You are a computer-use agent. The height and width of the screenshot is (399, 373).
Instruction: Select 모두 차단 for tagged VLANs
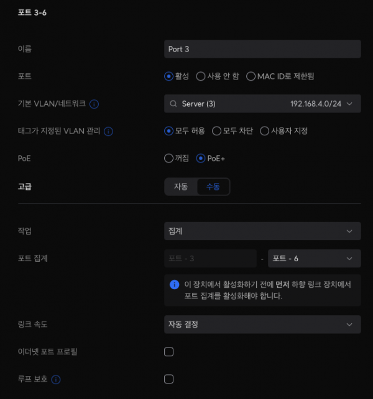coord(217,131)
